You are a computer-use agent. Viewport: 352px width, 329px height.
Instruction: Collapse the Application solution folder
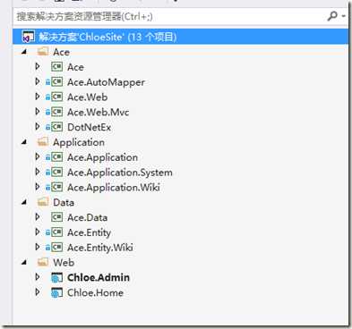[x=24, y=142]
